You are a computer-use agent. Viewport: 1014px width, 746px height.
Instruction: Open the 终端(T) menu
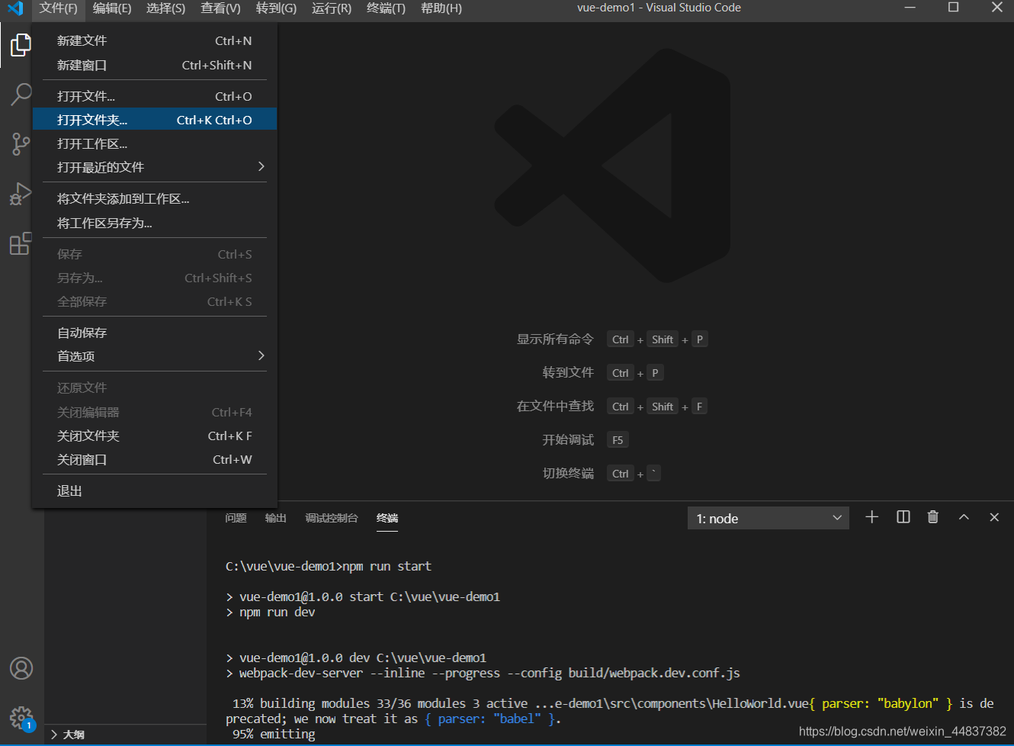(386, 8)
